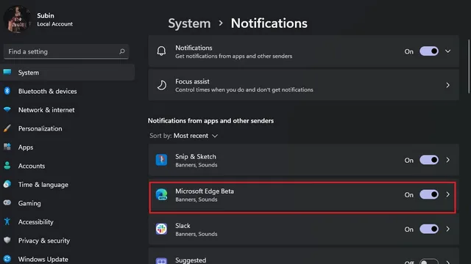Click the Windows Update refresh icon

pyautogui.click(x=7, y=259)
